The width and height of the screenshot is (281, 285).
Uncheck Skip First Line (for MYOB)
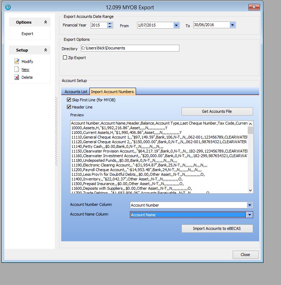(x=69, y=100)
